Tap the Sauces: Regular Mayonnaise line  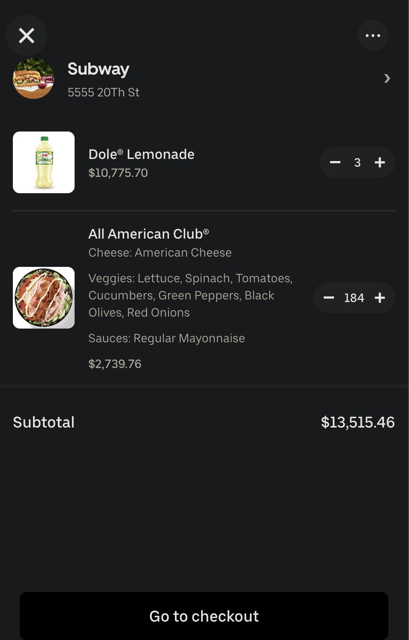click(166, 338)
